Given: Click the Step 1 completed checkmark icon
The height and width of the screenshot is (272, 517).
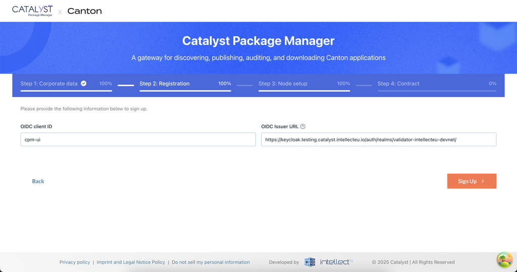Looking at the screenshot, I should click(x=84, y=84).
